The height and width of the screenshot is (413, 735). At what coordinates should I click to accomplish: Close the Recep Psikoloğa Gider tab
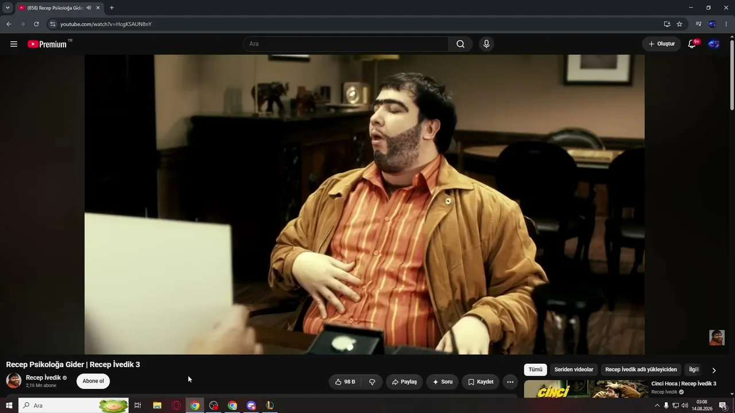pos(98,8)
